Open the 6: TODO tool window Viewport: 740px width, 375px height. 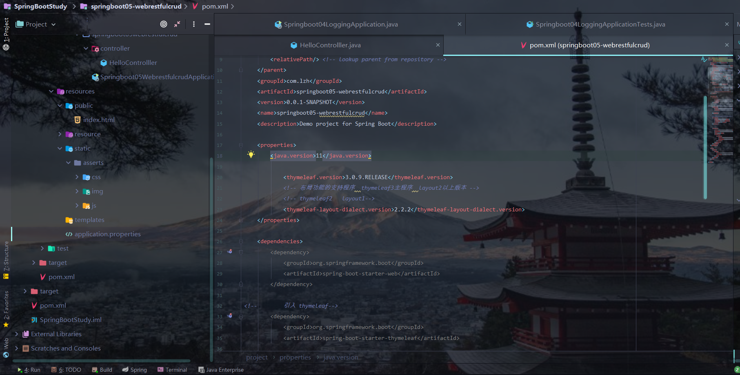66,370
